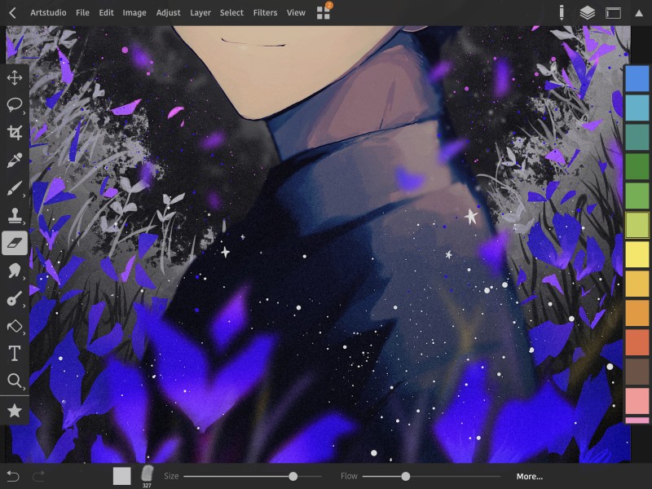Image resolution: width=652 pixels, height=489 pixels.
Task: Pick the teal color swatch
Action: [x=637, y=137]
